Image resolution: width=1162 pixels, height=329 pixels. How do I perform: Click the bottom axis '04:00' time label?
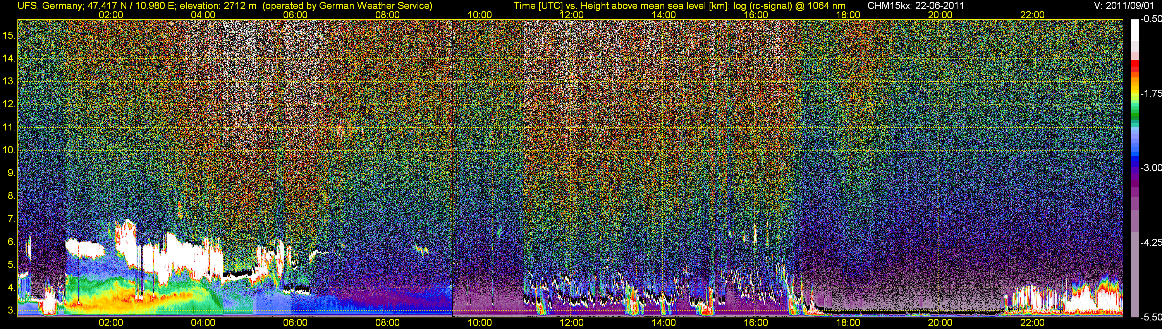pos(203,323)
